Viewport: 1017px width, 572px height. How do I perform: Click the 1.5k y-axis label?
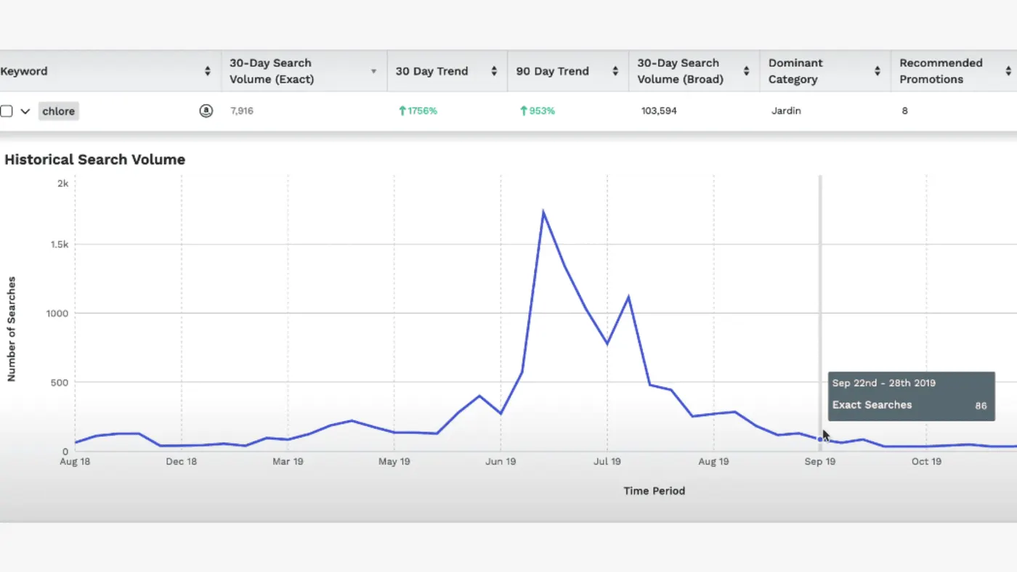[x=60, y=245]
